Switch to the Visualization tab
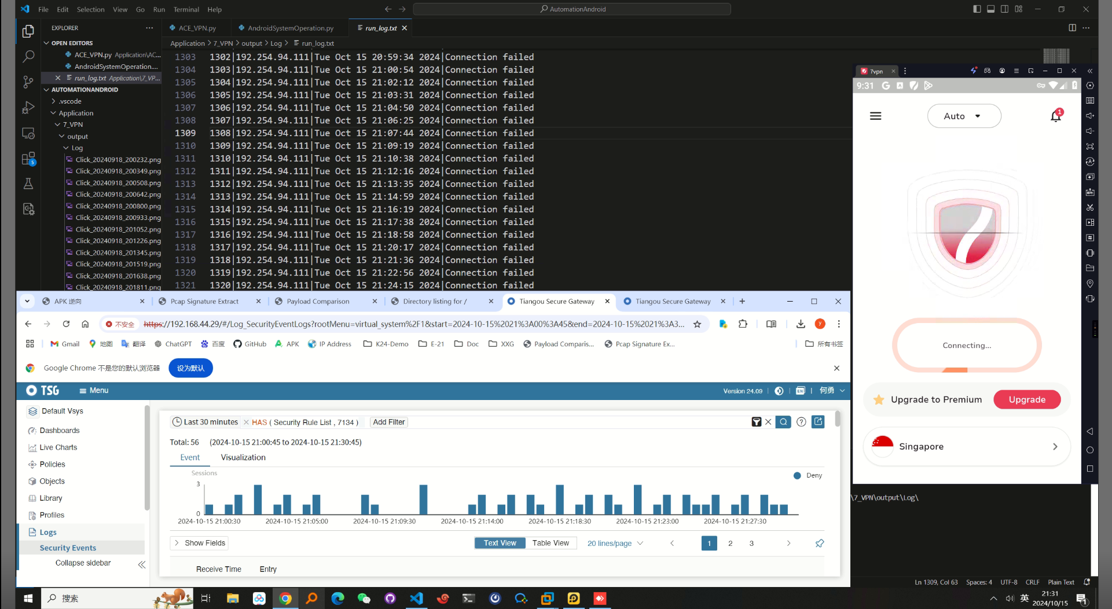 point(243,457)
